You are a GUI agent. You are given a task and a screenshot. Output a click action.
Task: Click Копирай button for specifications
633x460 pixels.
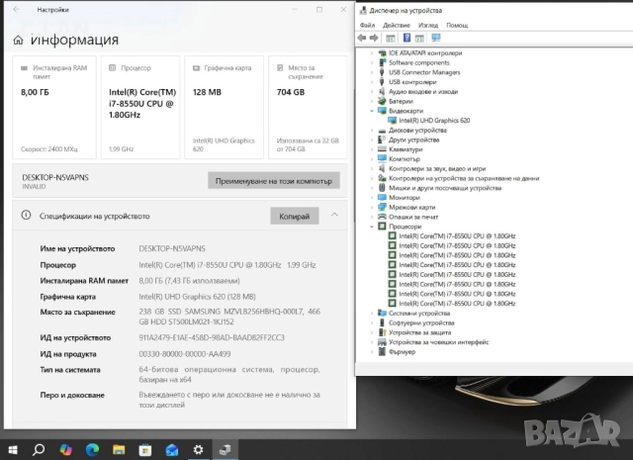coord(295,216)
